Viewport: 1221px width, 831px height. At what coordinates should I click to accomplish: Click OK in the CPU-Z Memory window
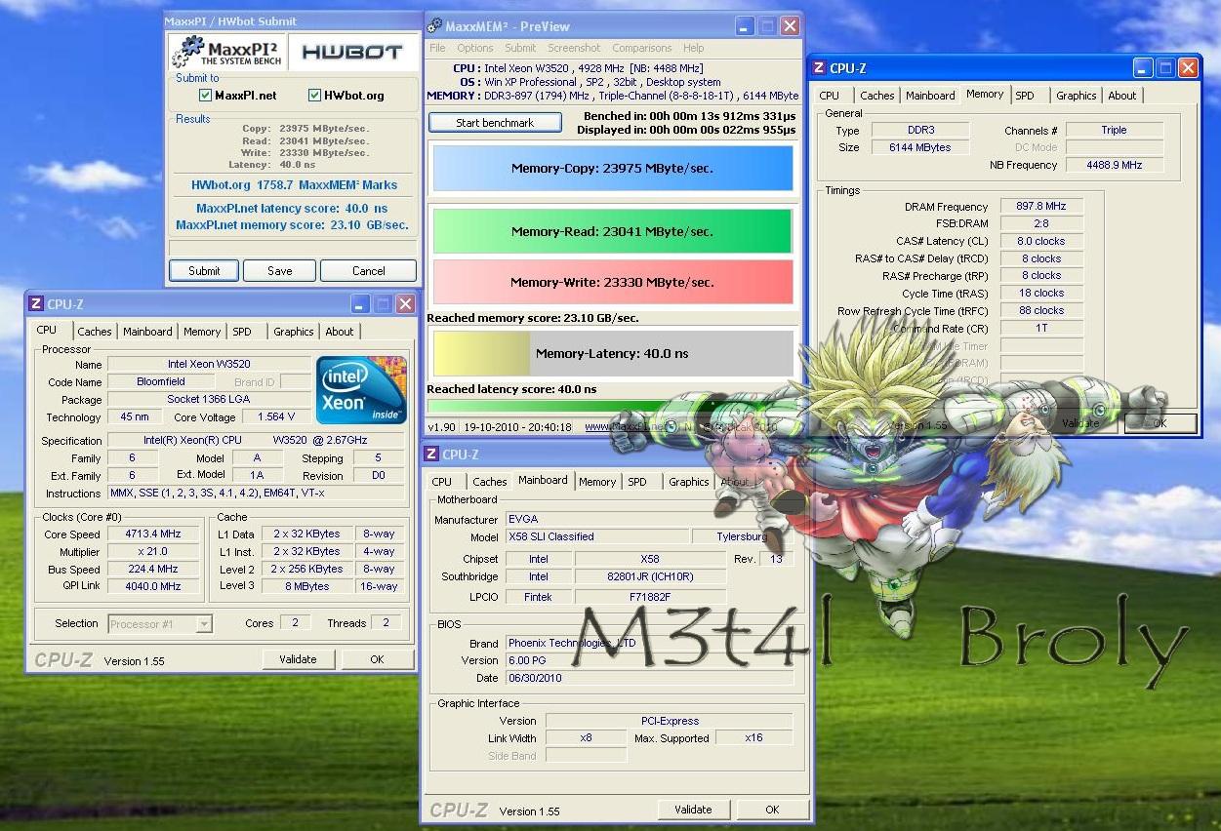click(x=1160, y=423)
